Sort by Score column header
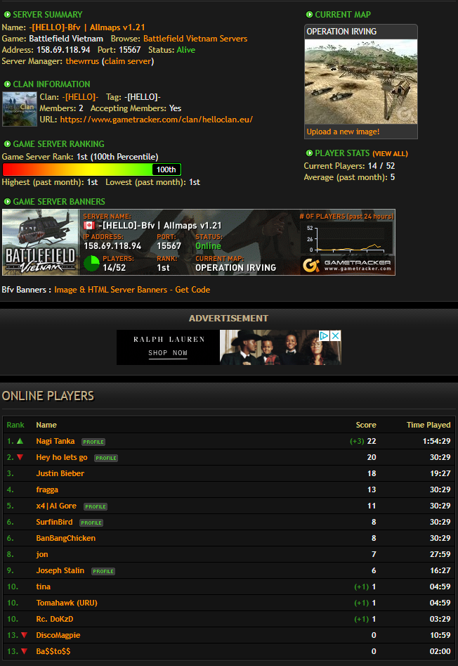This screenshot has height=666, width=458. pos(365,425)
